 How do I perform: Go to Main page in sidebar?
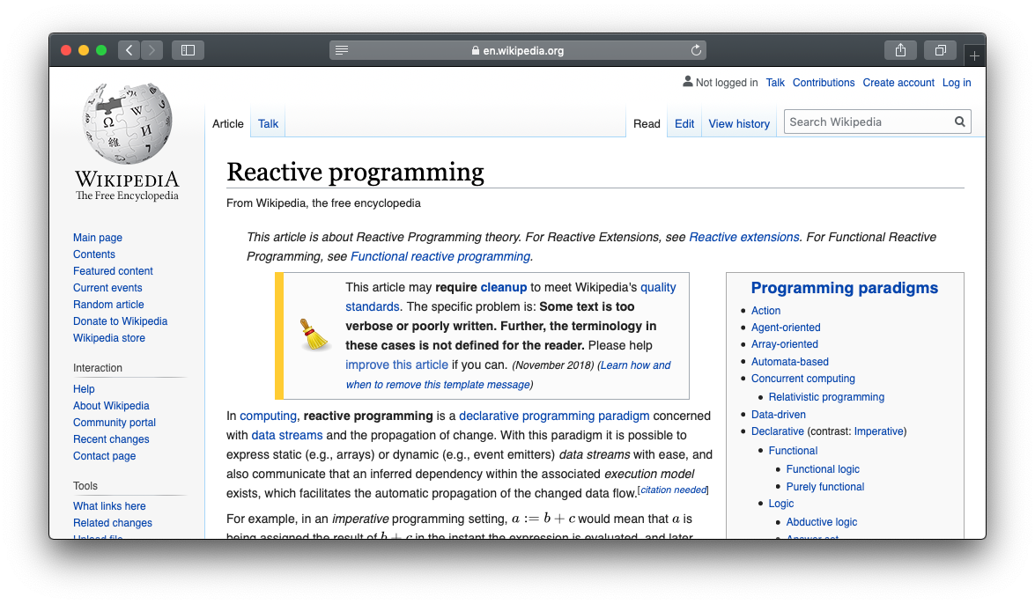tap(98, 238)
